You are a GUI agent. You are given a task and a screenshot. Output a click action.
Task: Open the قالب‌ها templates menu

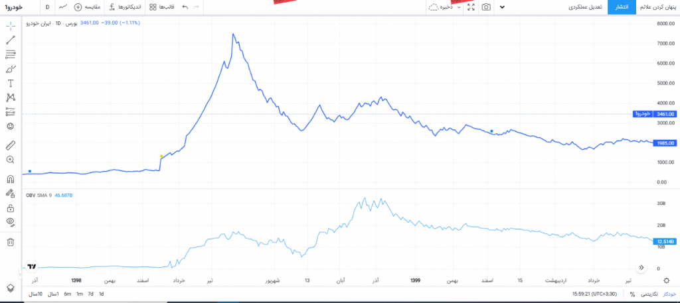click(x=162, y=7)
